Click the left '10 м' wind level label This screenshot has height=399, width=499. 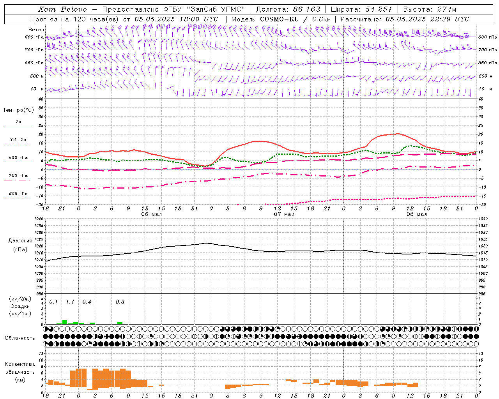pyautogui.click(x=37, y=89)
